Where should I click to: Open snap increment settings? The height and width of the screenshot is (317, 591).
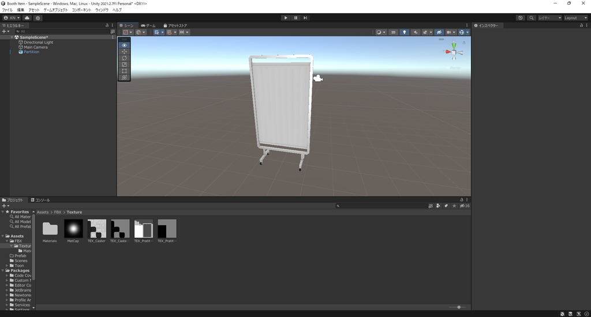click(x=184, y=32)
